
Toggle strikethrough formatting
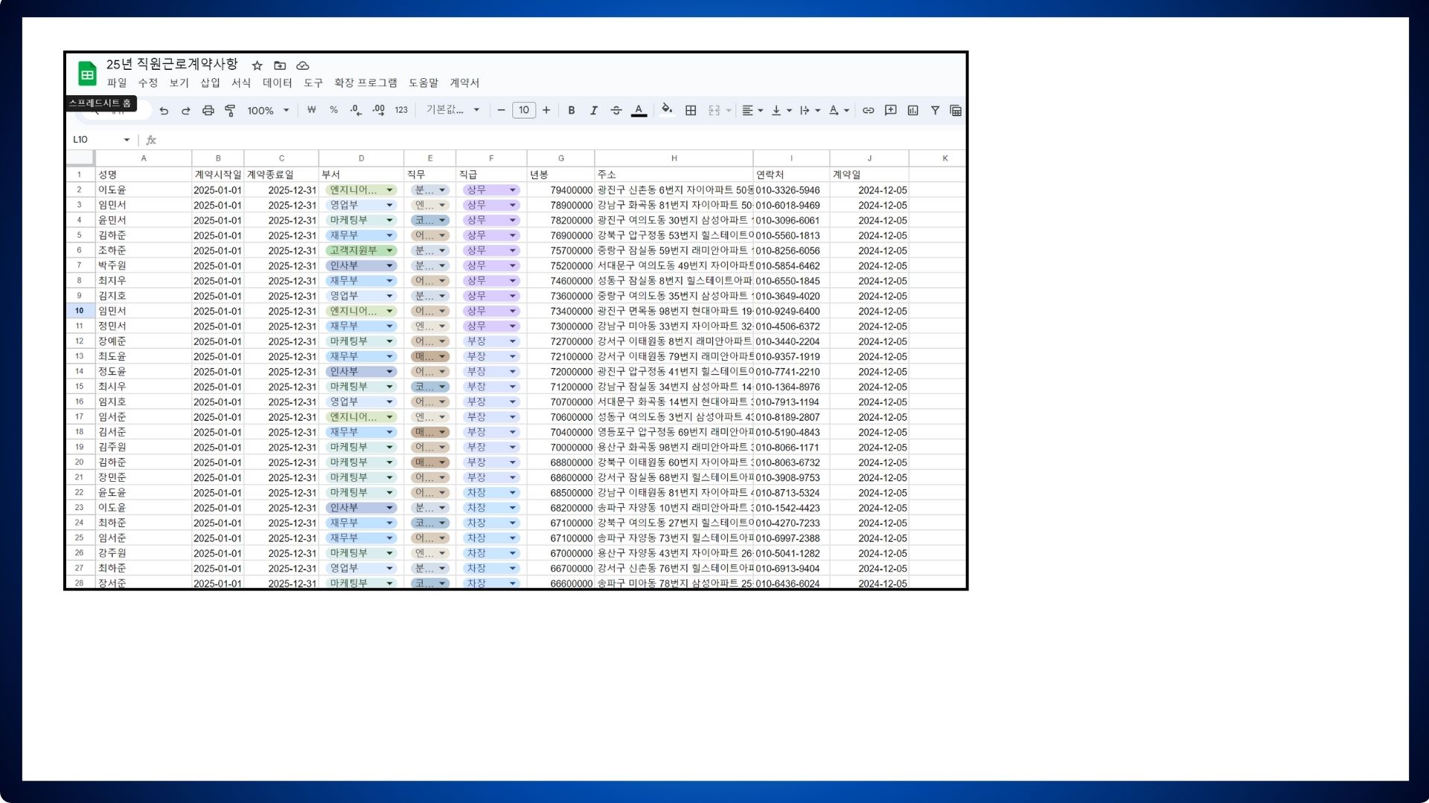point(616,111)
